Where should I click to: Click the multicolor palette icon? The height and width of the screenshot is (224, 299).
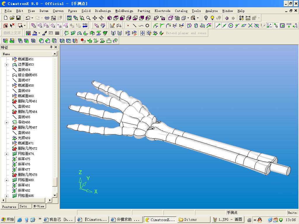[x=28, y=33]
